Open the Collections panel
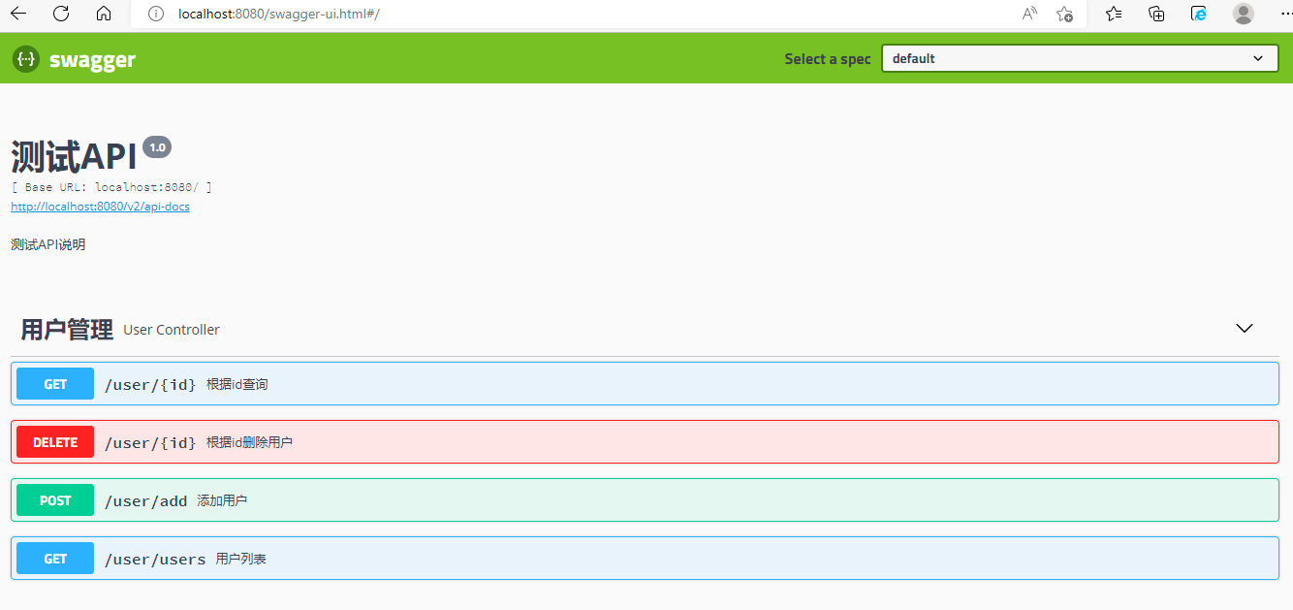 [x=1156, y=14]
